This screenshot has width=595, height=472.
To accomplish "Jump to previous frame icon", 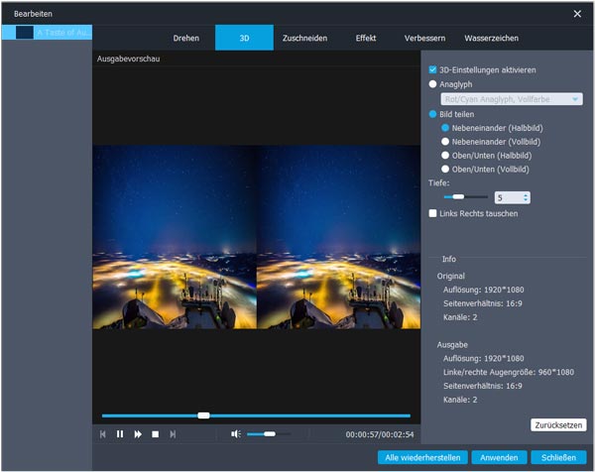I will pyautogui.click(x=103, y=434).
